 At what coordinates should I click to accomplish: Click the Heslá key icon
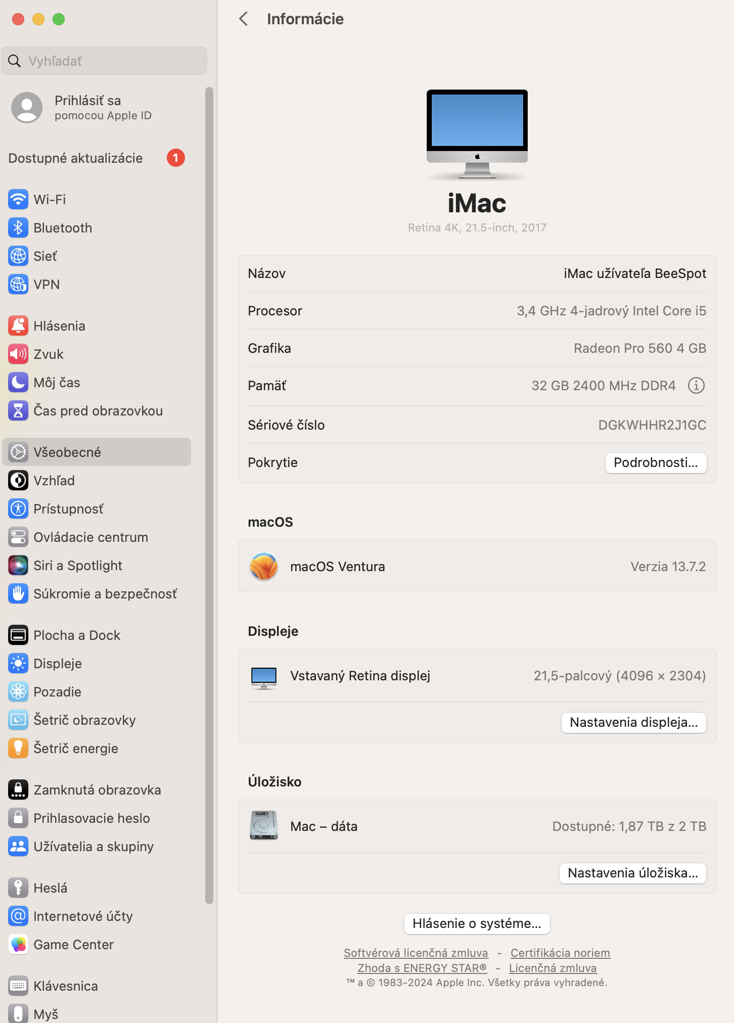pyautogui.click(x=18, y=888)
